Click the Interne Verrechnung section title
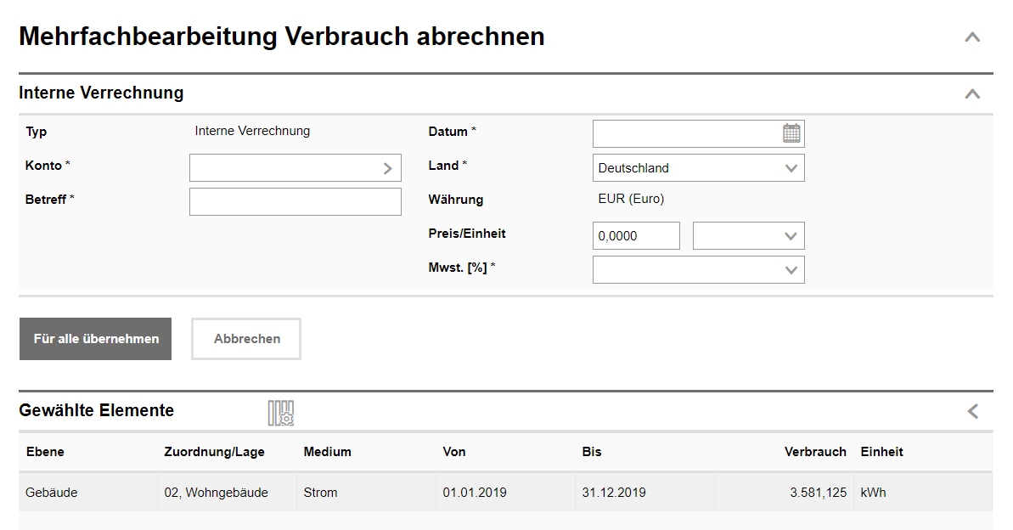This screenshot has width=1013, height=530. pyautogui.click(x=102, y=93)
